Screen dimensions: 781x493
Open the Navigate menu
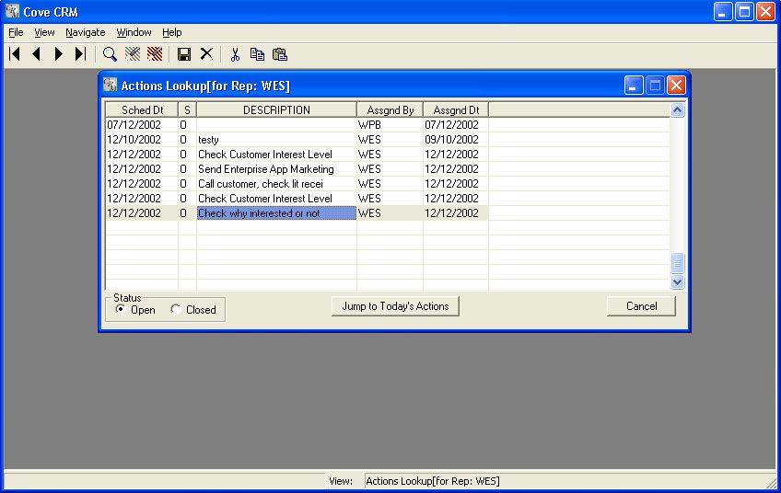tap(85, 32)
